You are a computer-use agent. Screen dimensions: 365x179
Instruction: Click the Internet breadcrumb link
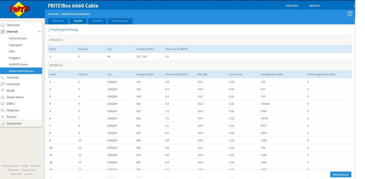pyautogui.click(x=53, y=14)
